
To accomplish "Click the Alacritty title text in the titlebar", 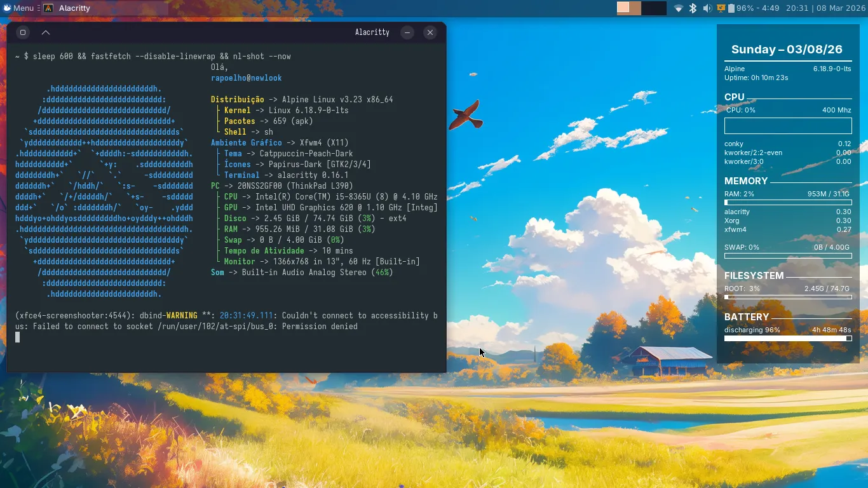I will 372,32.
